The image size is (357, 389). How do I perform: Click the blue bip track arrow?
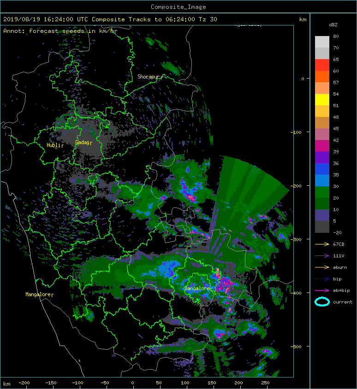[x=322, y=279]
